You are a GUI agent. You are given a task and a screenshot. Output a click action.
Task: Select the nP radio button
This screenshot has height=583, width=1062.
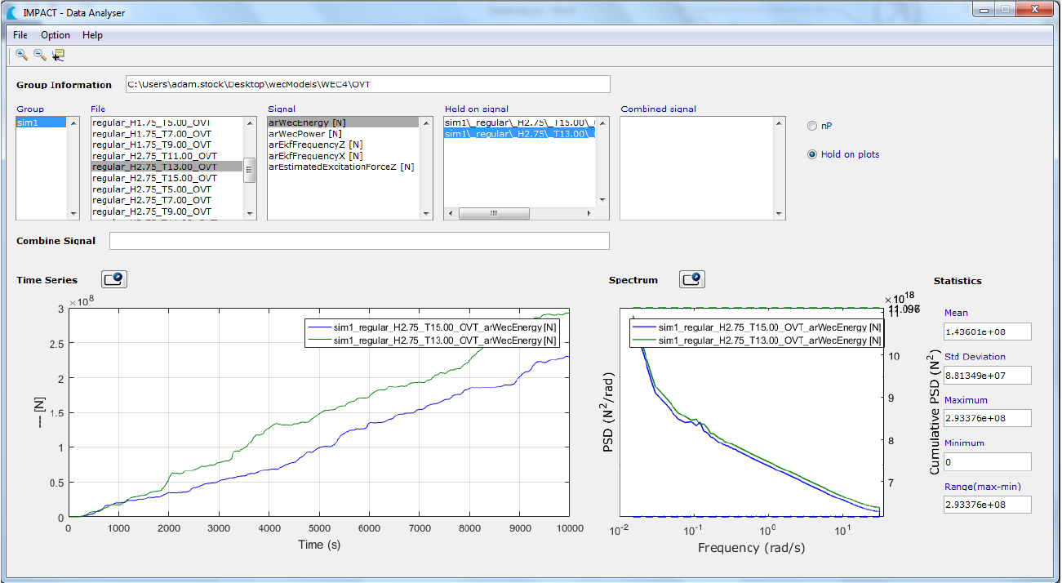click(811, 126)
